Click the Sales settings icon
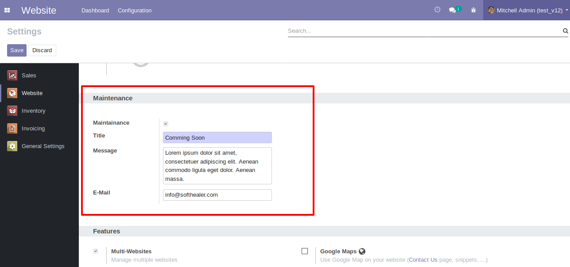The height and width of the screenshot is (267, 570). 12,75
